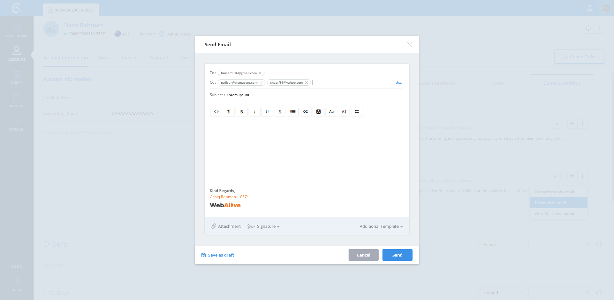Apply strikethrough formatting
The image size is (614, 300).
pyautogui.click(x=280, y=112)
